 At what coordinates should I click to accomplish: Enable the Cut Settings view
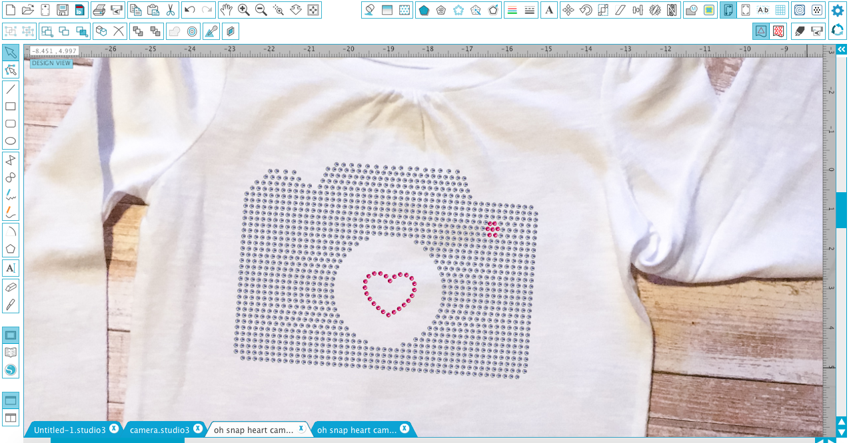778,31
